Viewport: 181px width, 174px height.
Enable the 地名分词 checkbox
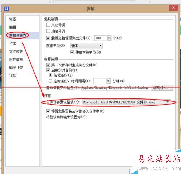pos(48,31)
